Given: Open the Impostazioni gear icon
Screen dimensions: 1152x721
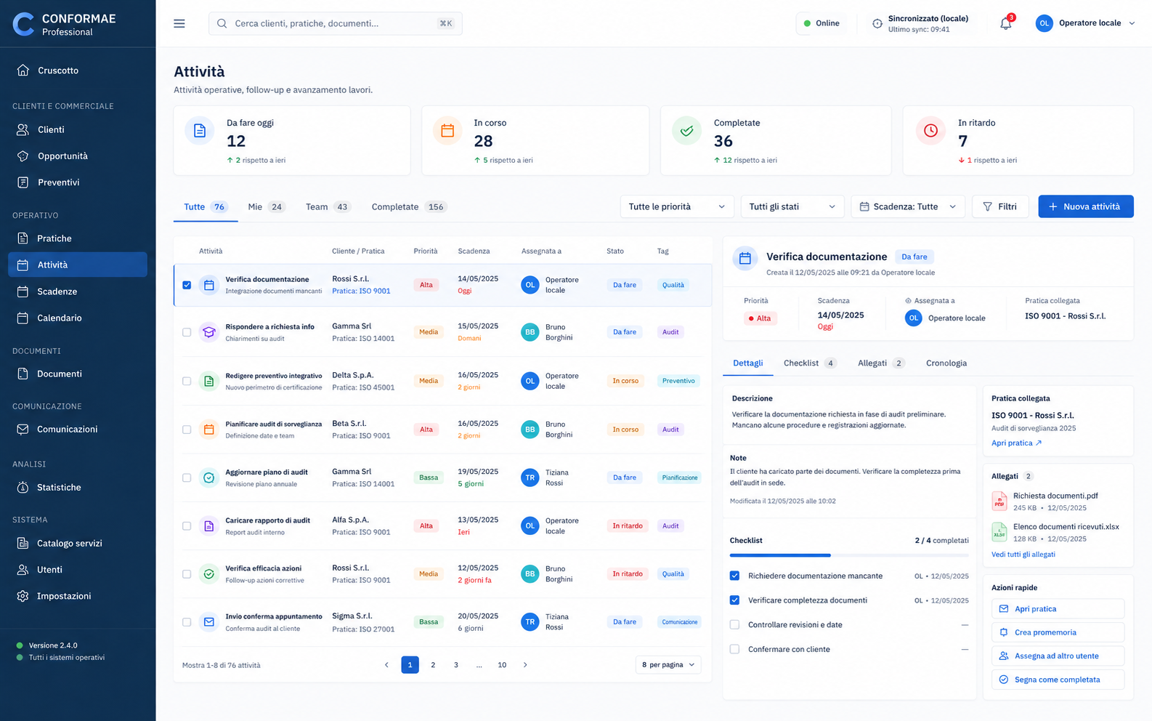Looking at the screenshot, I should [x=23, y=596].
